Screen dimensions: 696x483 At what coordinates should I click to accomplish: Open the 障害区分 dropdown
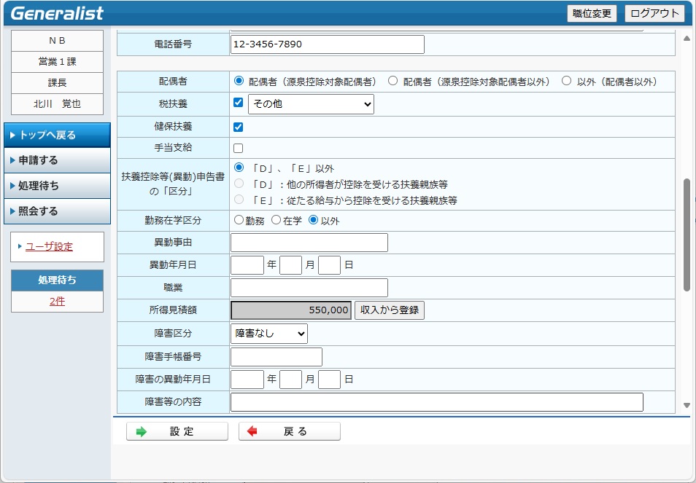269,334
